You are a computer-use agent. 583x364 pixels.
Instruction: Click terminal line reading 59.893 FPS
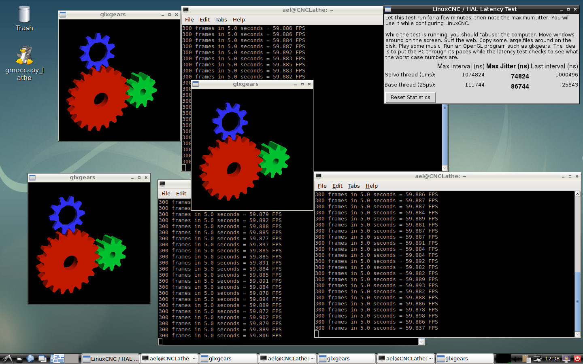pyautogui.click(x=377, y=286)
